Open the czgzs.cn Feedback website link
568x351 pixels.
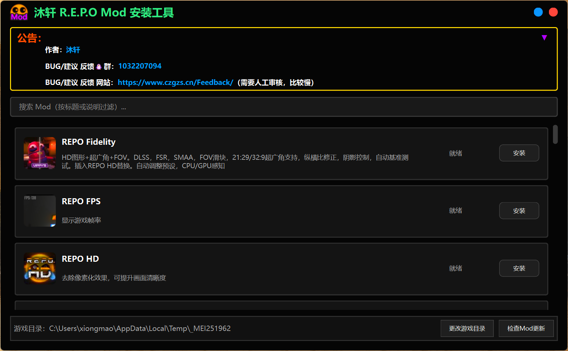pyautogui.click(x=175, y=82)
